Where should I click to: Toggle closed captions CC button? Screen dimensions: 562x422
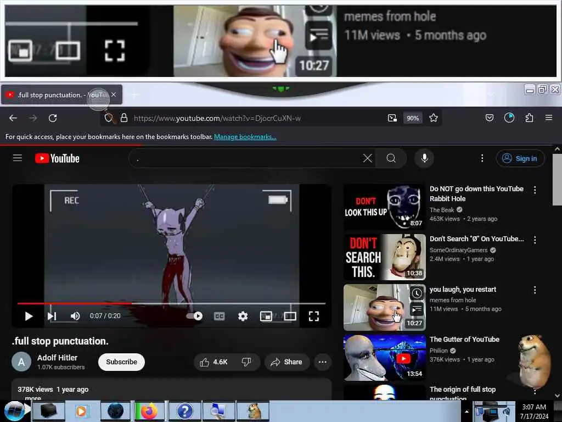click(x=219, y=316)
